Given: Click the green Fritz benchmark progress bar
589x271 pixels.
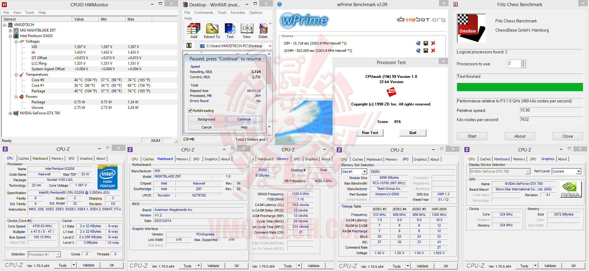Looking at the screenshot, I should (520, 87).
